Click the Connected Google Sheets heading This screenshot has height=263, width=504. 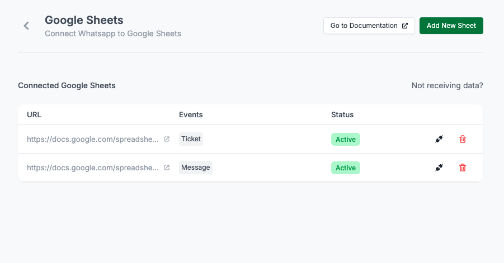point(67,85)
